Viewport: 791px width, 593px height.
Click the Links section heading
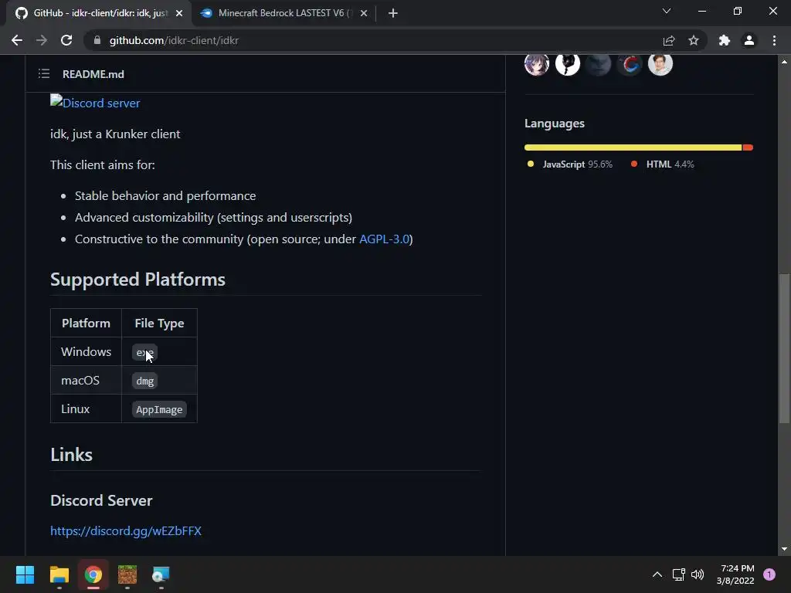click(71, 455)
